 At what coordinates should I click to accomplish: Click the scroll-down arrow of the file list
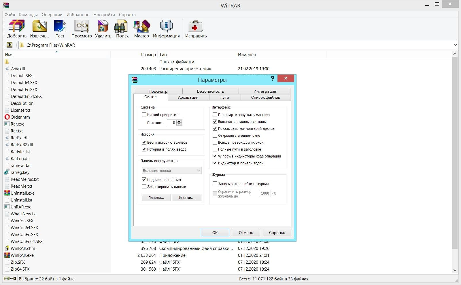455,270
